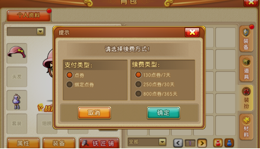Close the 提示 dialog with X
The width and height of the screenshot is (260, 149).
point(192,32)
